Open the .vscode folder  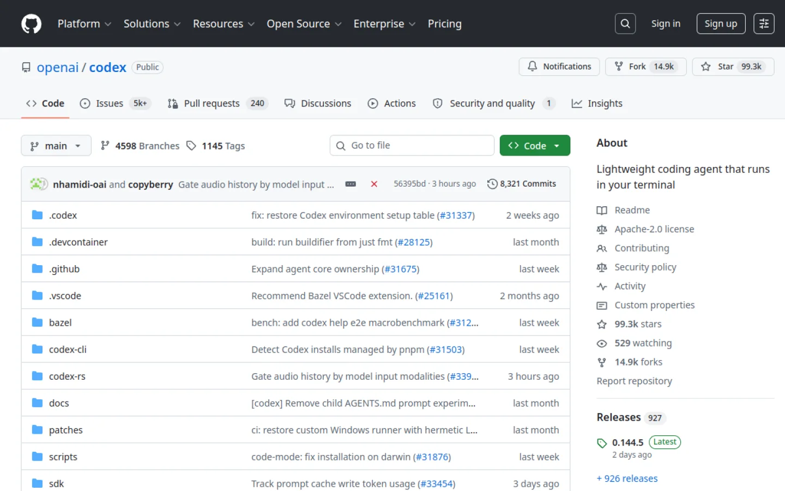65,296
